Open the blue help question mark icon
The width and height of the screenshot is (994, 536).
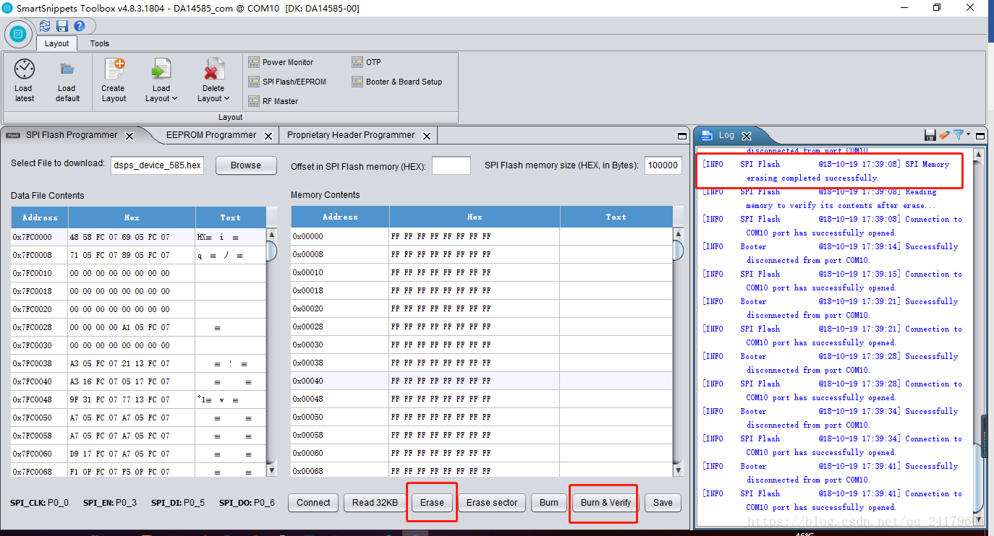click(x=80, y=26)
